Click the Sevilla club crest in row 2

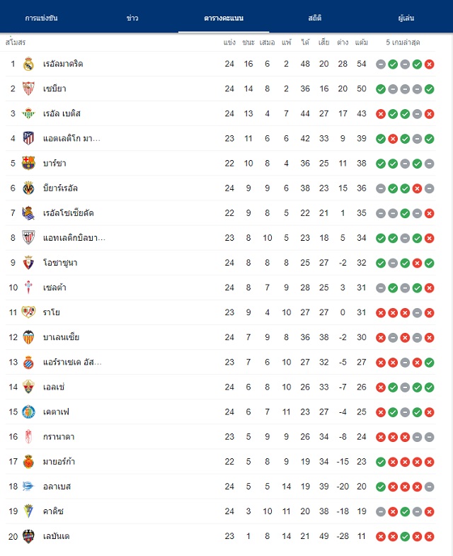28,89
